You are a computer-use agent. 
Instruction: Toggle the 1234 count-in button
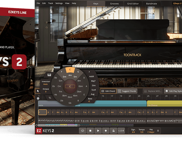tap(121, 131)
